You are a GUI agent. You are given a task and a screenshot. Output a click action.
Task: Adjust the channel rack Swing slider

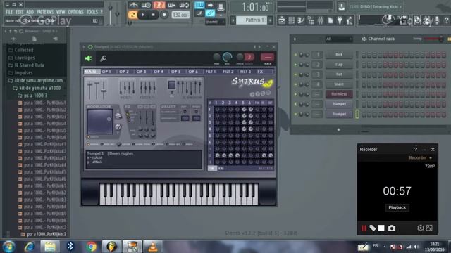point(433,39)
